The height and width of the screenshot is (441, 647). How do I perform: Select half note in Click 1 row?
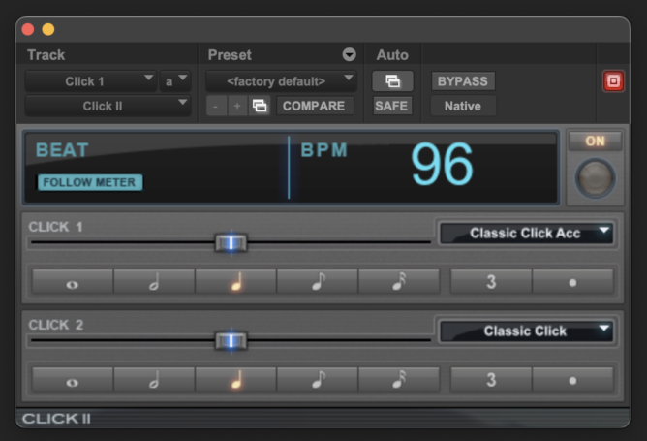click(154, 282)
